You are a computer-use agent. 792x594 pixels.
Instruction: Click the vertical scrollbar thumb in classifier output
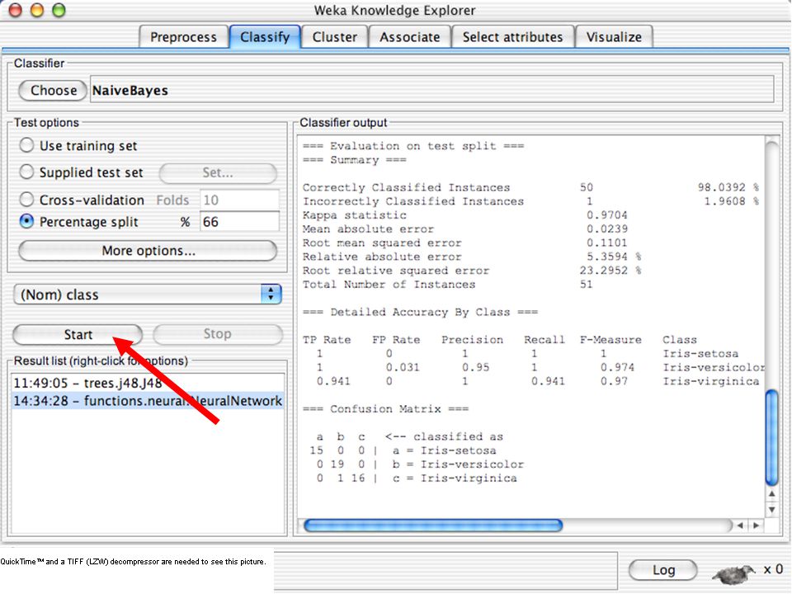(x=772, y=438)
